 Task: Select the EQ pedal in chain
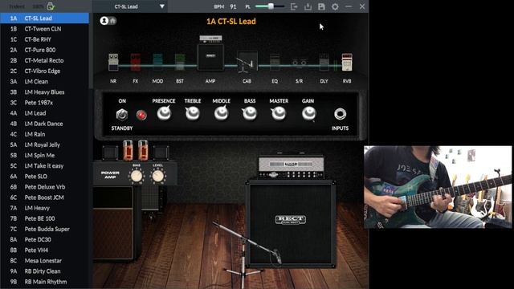[275, 63]
